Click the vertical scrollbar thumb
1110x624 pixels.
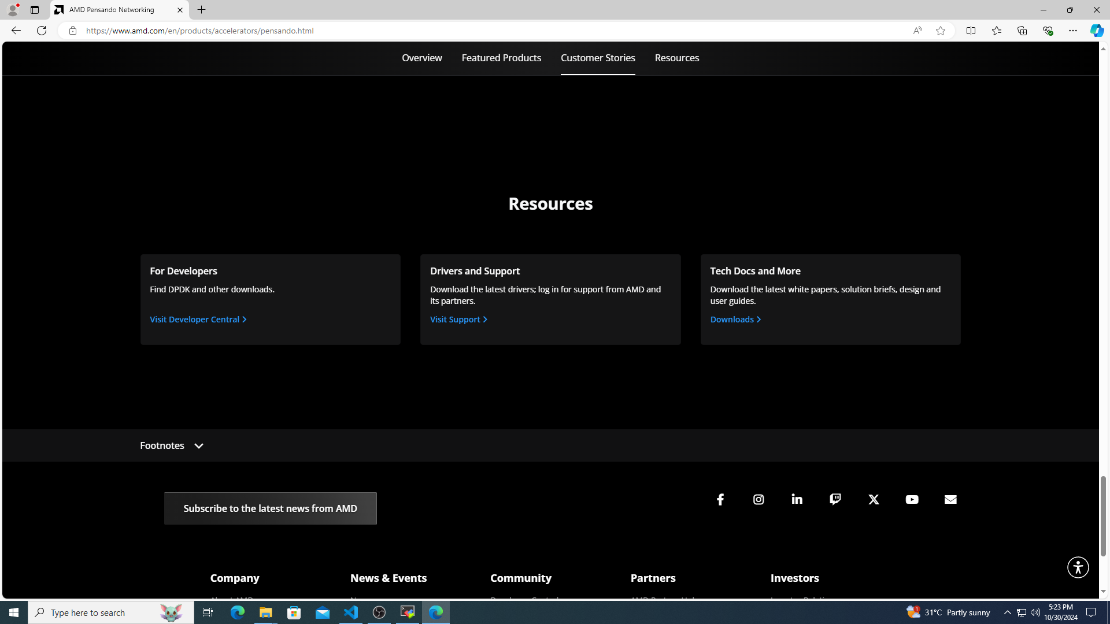(1103, 516)
